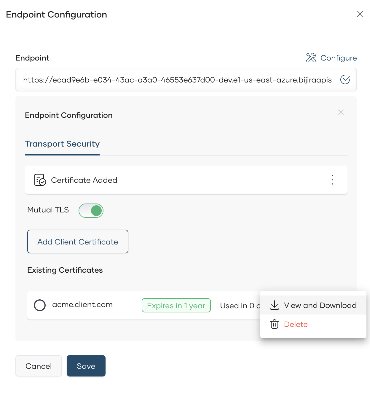Choose View and Download from the menu
The image size is (370, 394).
pos(320,305)
